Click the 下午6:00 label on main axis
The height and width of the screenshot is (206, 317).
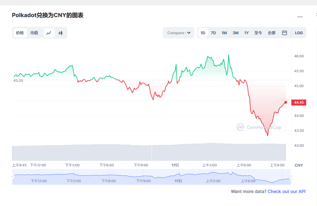(x=107, y=165)
